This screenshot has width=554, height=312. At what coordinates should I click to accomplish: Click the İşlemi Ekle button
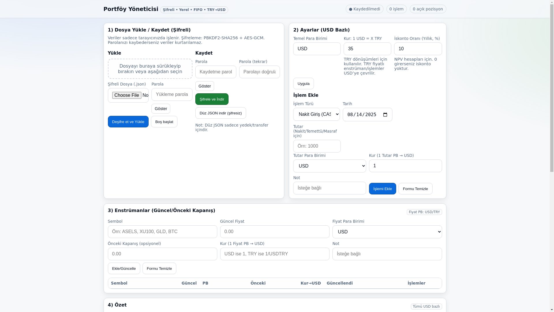coord(382,189)
